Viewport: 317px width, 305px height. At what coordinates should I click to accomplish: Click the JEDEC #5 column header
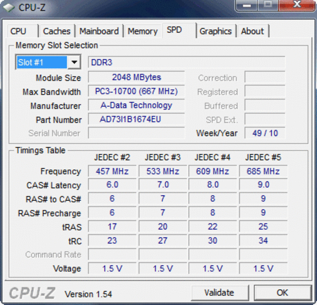click(x=263, y=158)
